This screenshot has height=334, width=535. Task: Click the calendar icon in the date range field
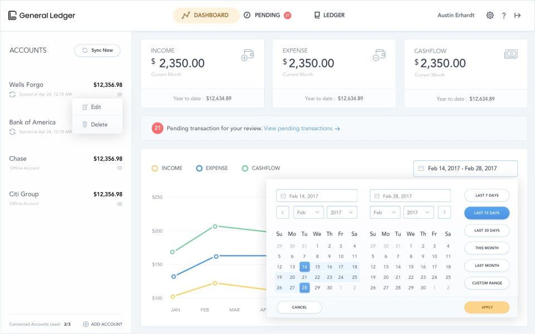[422, 168]
